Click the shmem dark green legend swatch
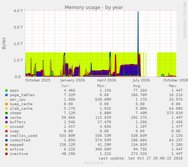This screenshot has height=167, width=188. pyautogui.click(x=6, y=113)
